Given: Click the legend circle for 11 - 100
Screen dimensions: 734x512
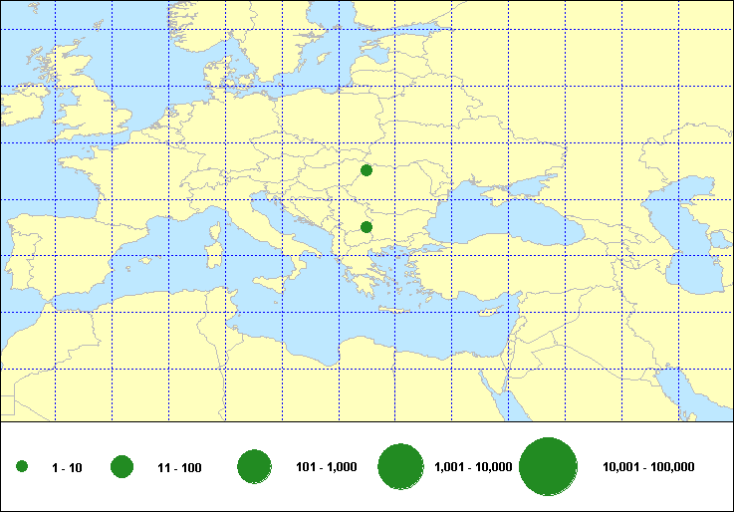Looking at the screenshot, I should pyautogui.click(x=122, y=466).
